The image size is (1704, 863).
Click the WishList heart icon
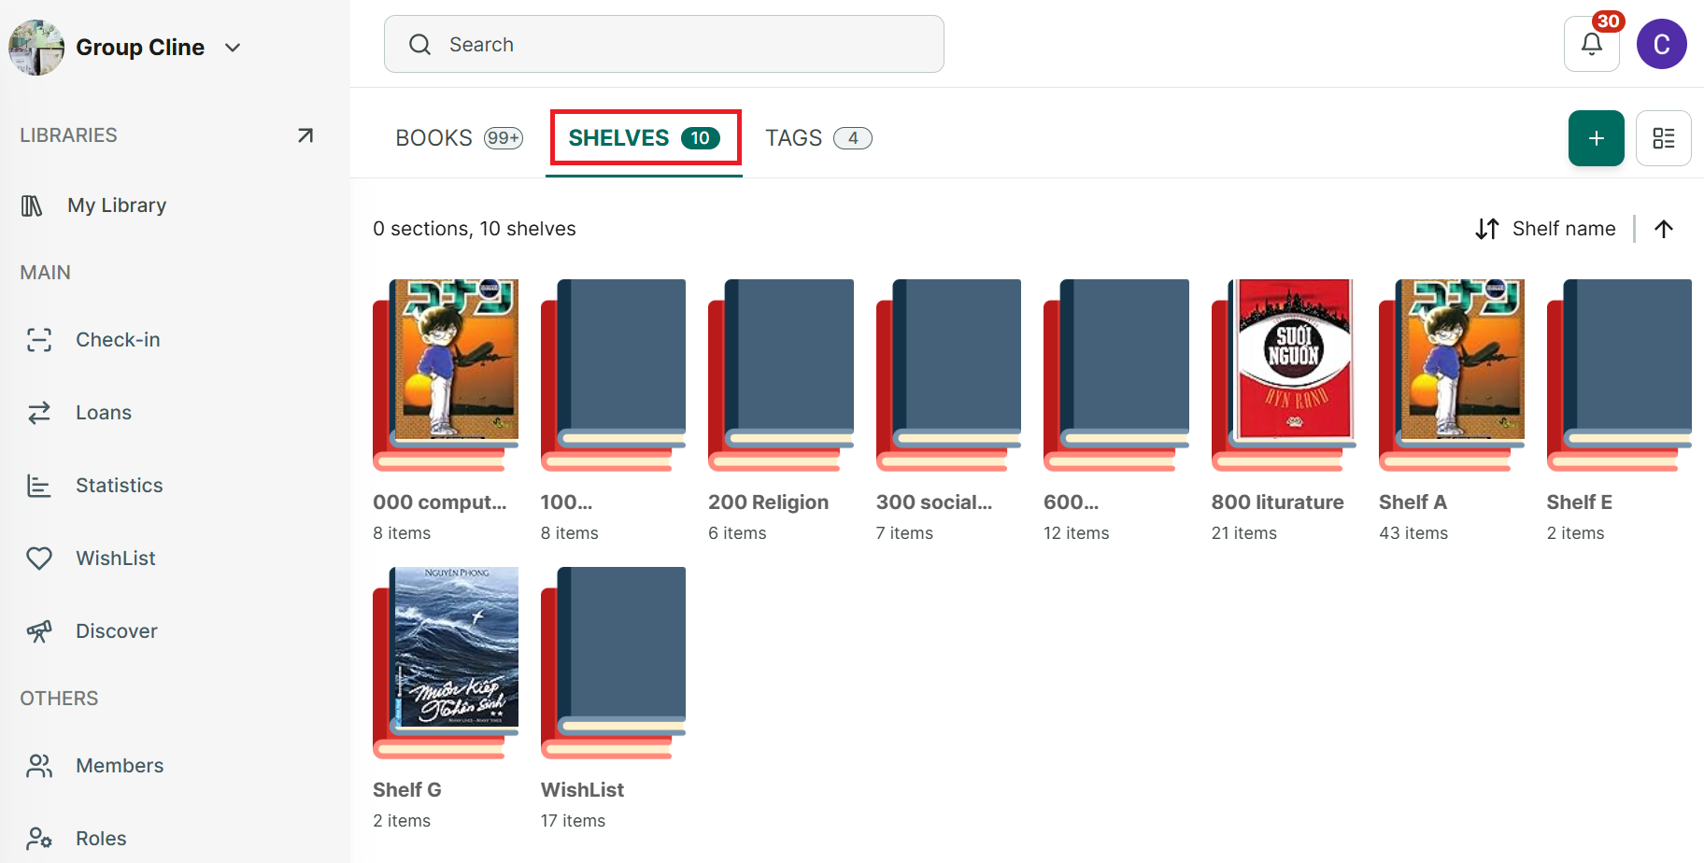coord(39,559)
